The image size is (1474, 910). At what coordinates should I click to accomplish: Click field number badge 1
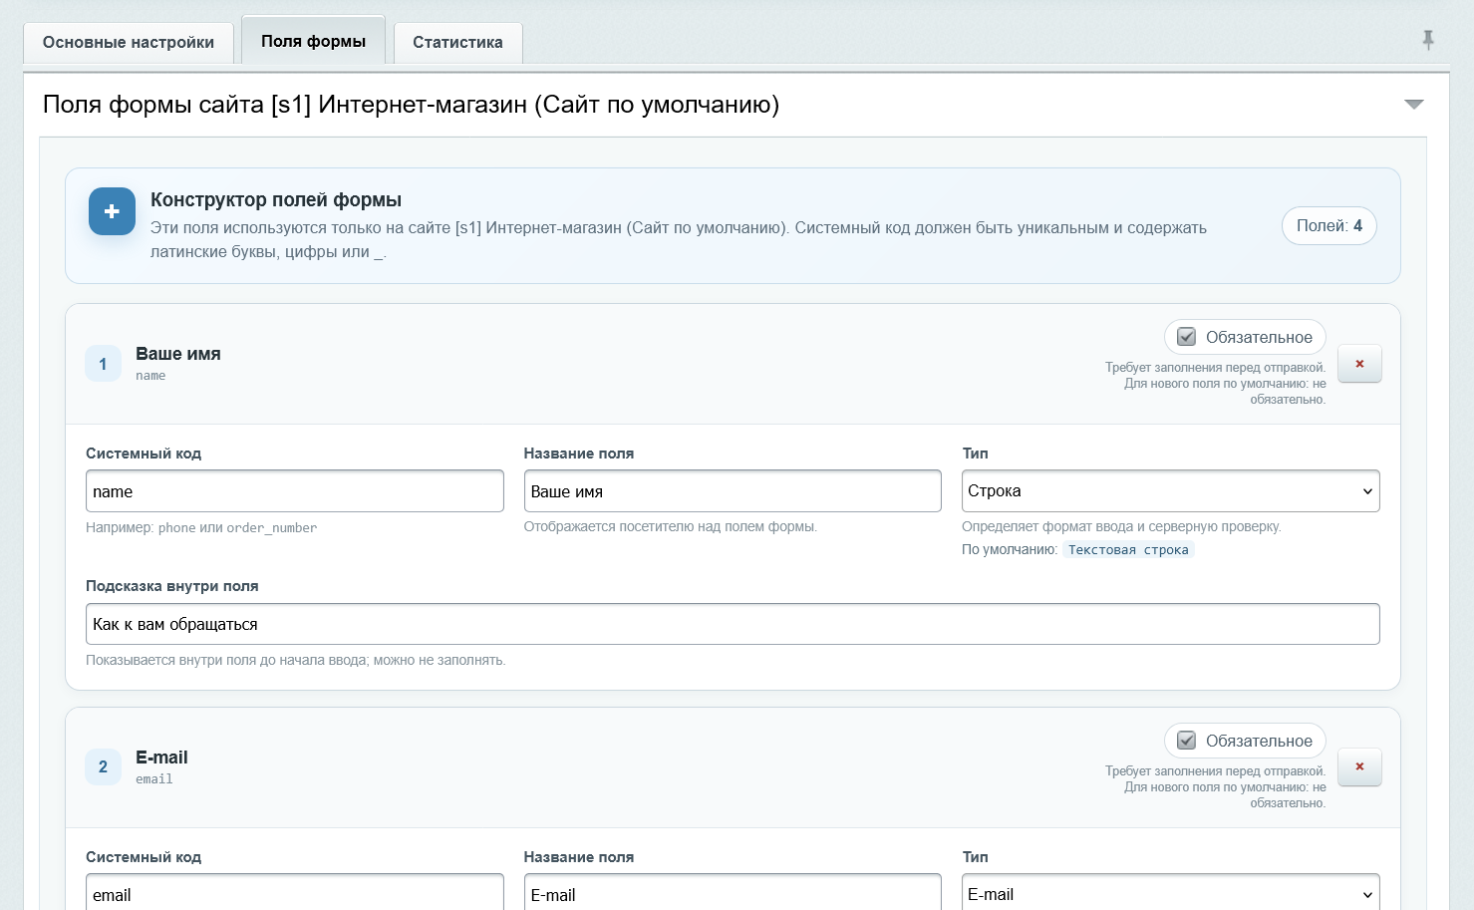[x=103, y=364]
